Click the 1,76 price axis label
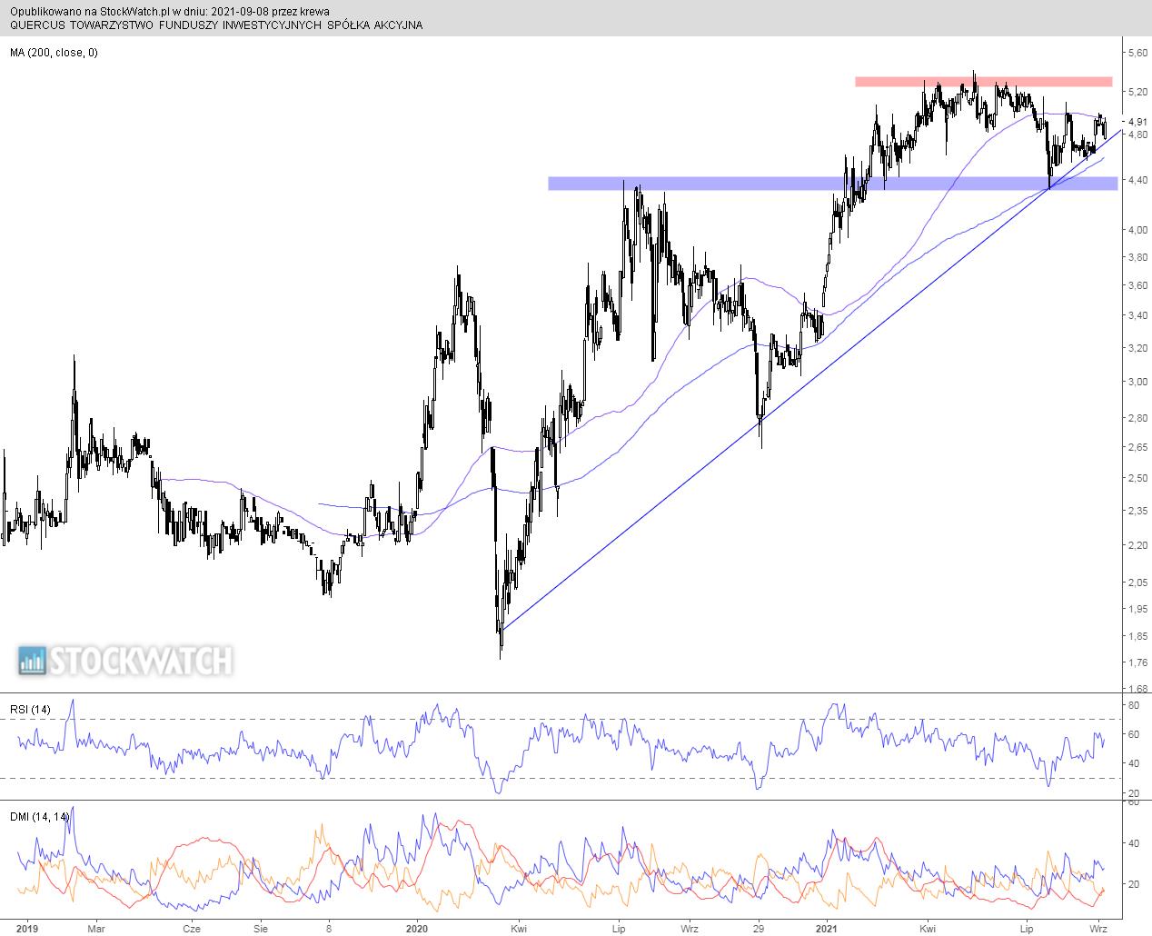Screen dimensions: 1152x936 [1136, 662]
